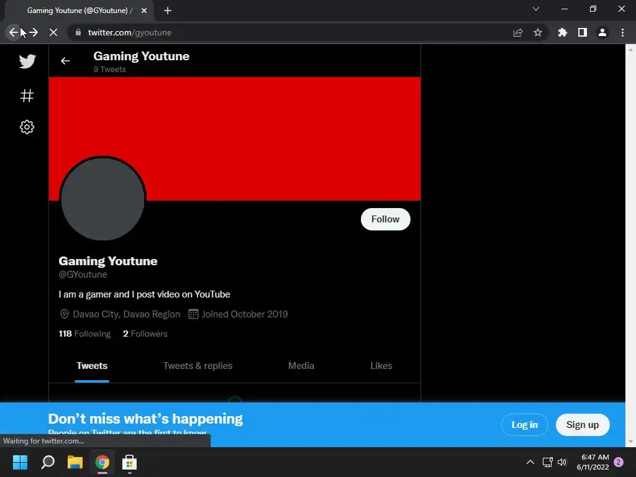Open the Explore hashtag icon
The image size is (636, 477).
[27, 96]
